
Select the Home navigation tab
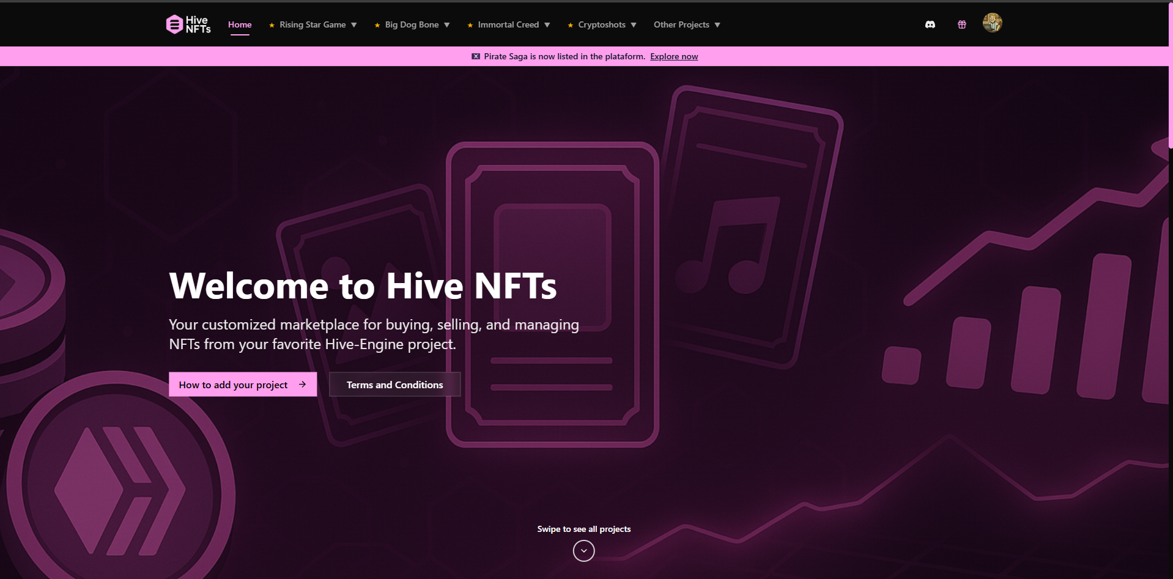[240, 24]
